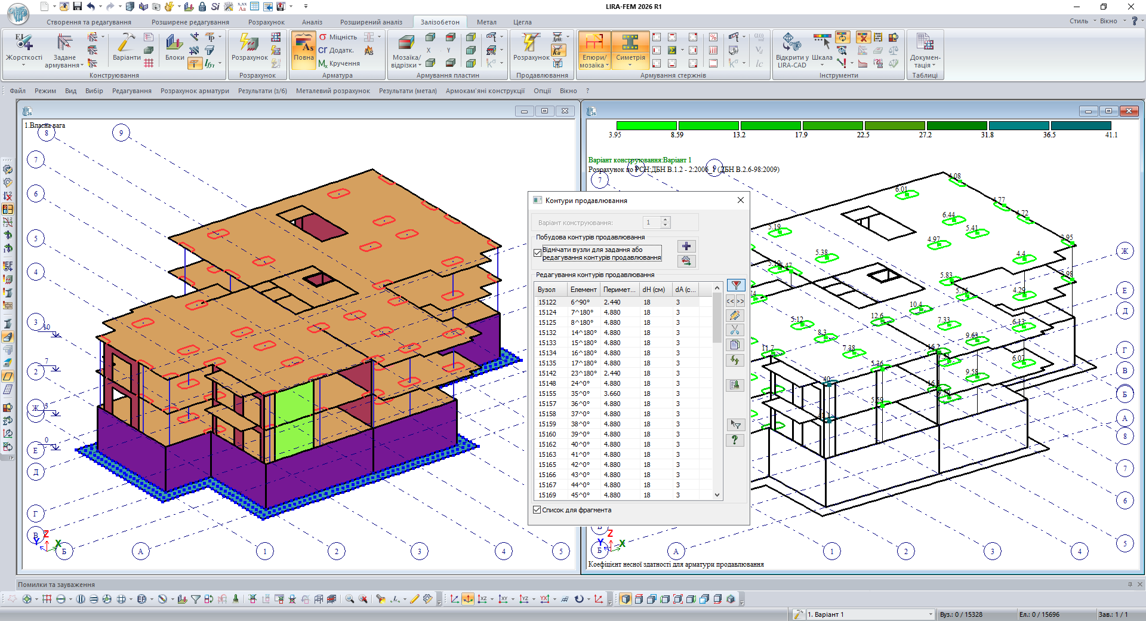The width and height of the screenshot is (1146, 621).
Task: Switch to the Метал ribbon tab
Action: click(x=486, y=22)
